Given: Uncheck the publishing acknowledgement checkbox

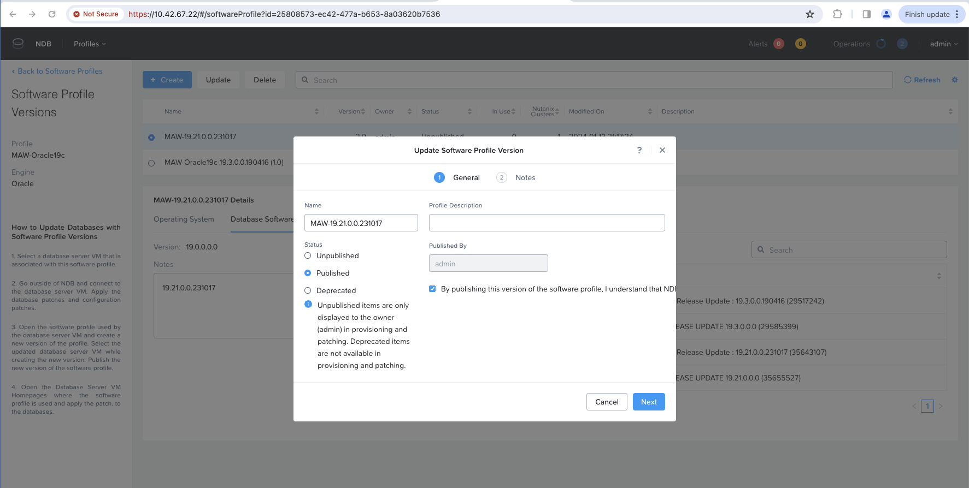Looking at the screenshot, I should tap(432, 289).
